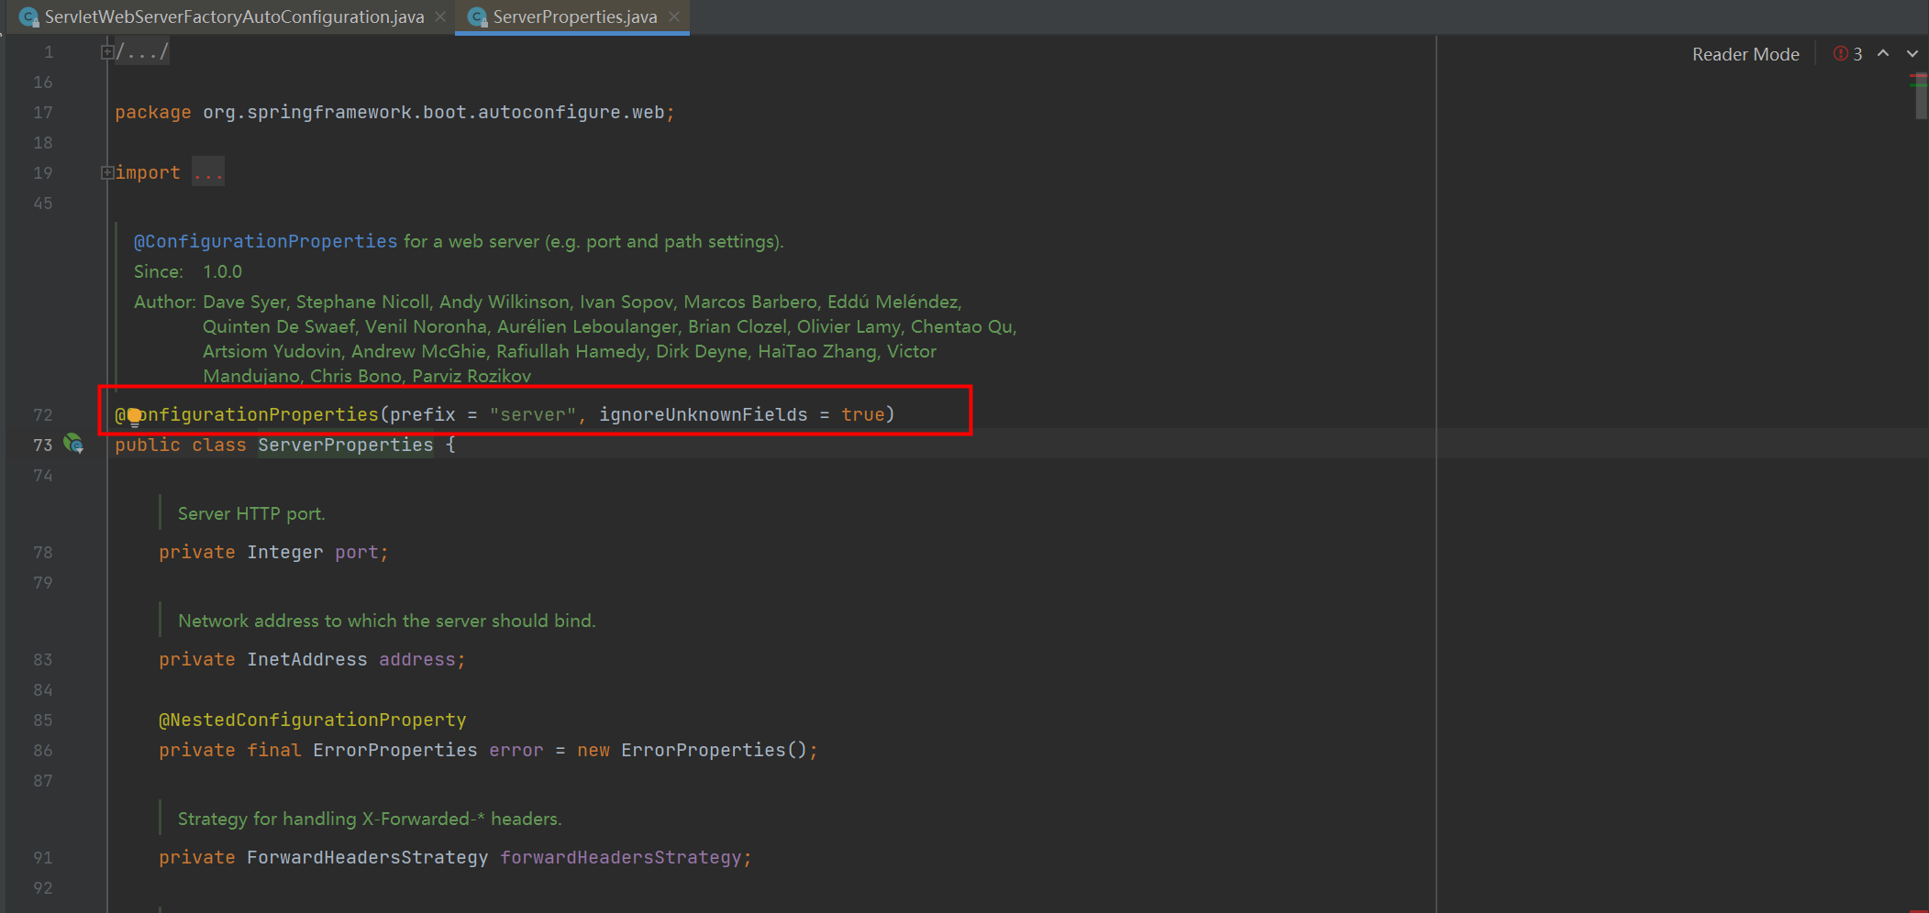Click line number 72 in the gutter

(43, 414)
